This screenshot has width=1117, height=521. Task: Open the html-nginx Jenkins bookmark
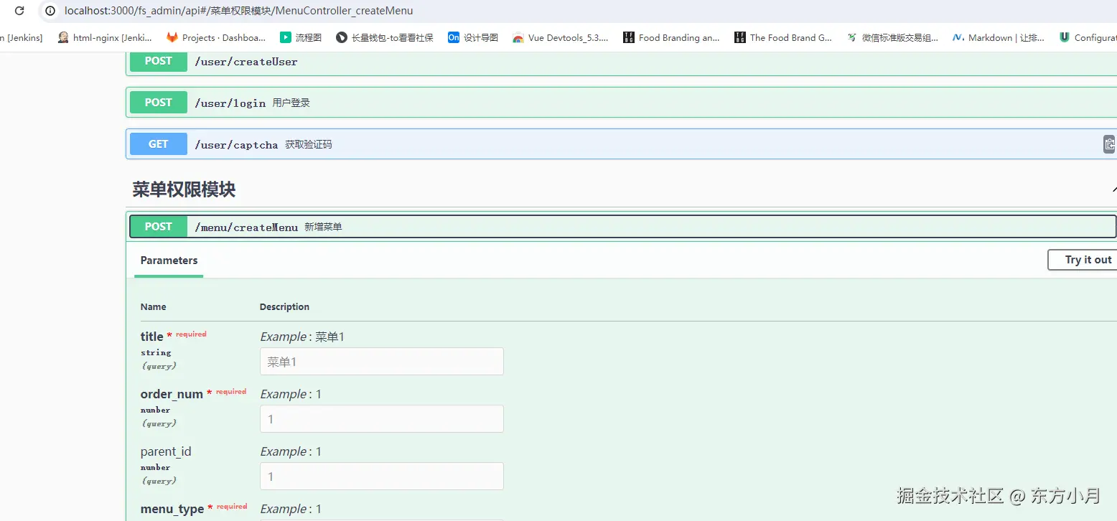point(105,37)
